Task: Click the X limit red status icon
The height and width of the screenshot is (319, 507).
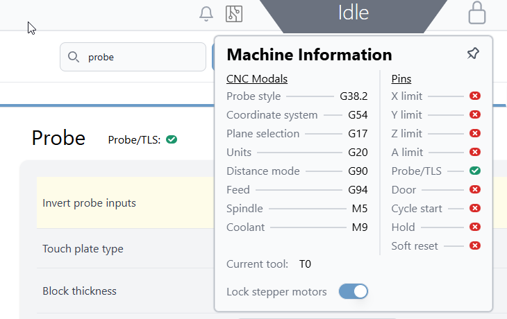Action: (475, 96)
